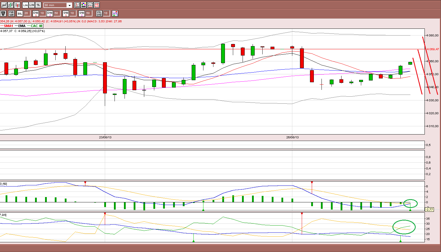Open the 30 min timeframe dropdown
Viewport: 441px width, 252px height.
[x=58, y=5]
